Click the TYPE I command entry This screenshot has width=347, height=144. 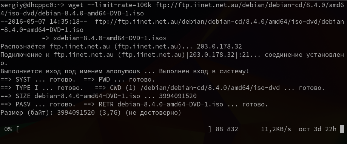click(27, 88)
